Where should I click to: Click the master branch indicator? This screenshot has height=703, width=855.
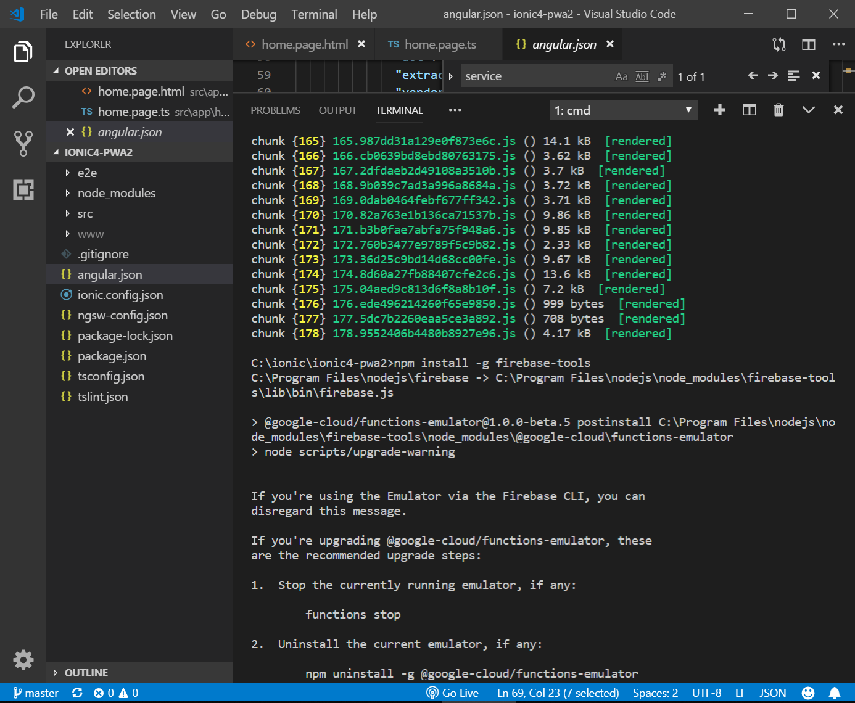point(36,693)
